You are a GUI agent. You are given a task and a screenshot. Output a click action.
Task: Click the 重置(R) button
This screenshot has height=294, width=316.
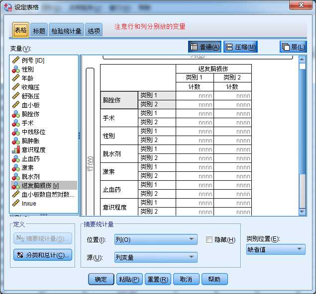click(x=158, y=279)
